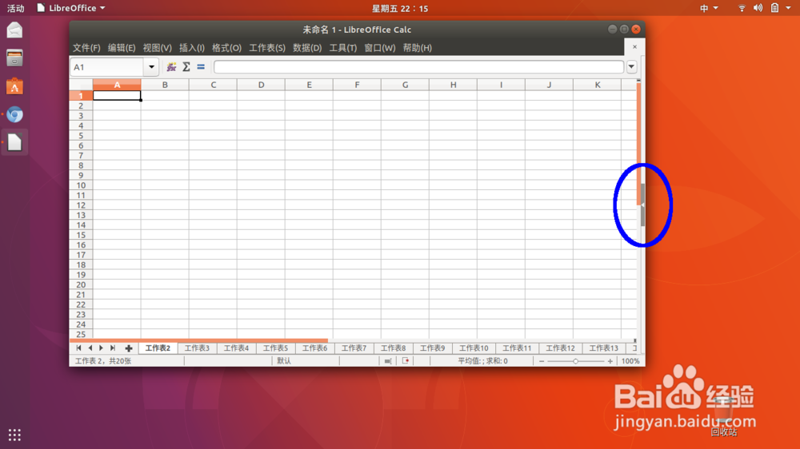The width and height of the screenshot is (800, 449).
Task: Open the 帮助(H) menu
Action: click(x=418, y=47)
